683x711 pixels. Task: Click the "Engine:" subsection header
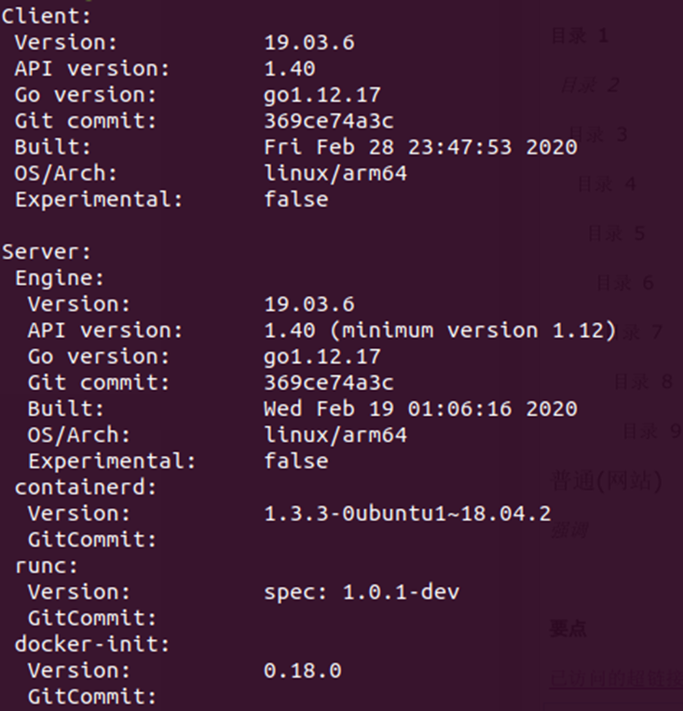pos(60,278)
